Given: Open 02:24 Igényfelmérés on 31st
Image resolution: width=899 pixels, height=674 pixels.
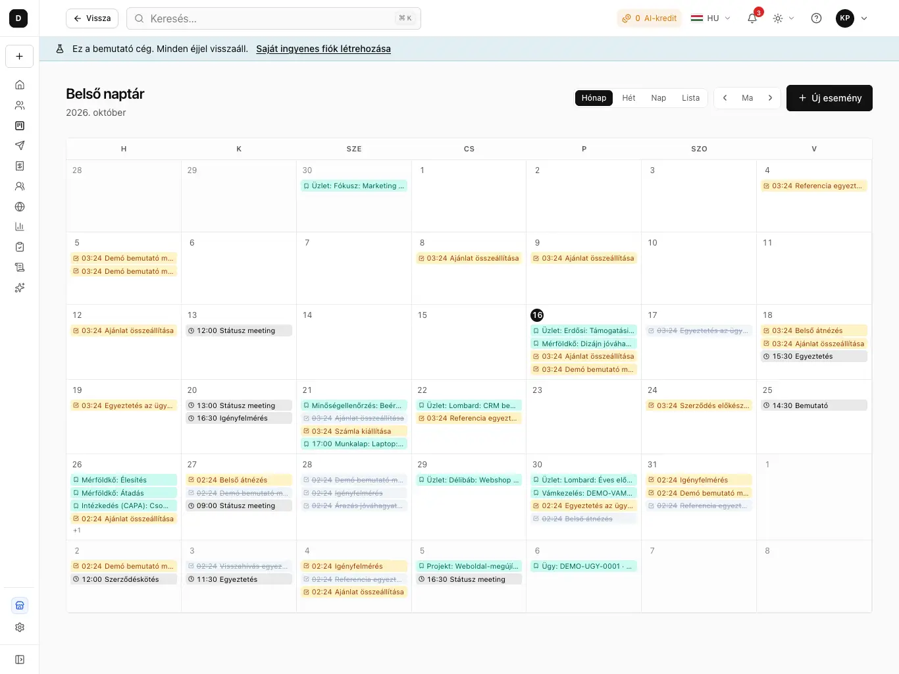Looking at the screenshot, I should point(699,480).
